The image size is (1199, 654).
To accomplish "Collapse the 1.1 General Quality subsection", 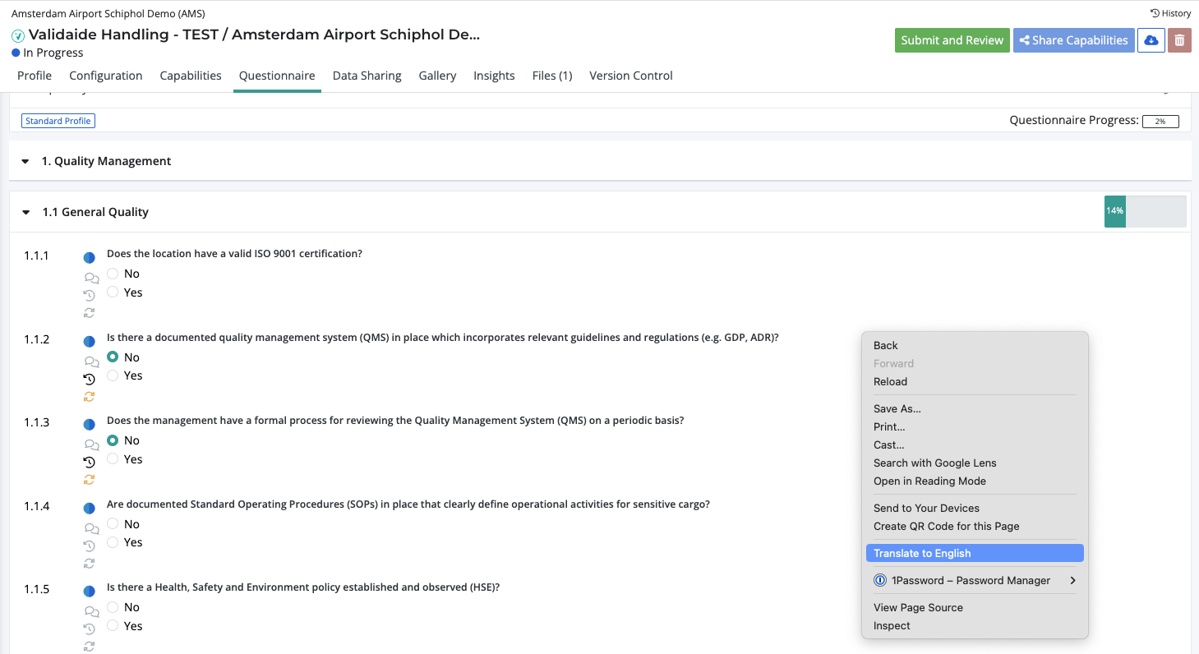I will (26, 212).
